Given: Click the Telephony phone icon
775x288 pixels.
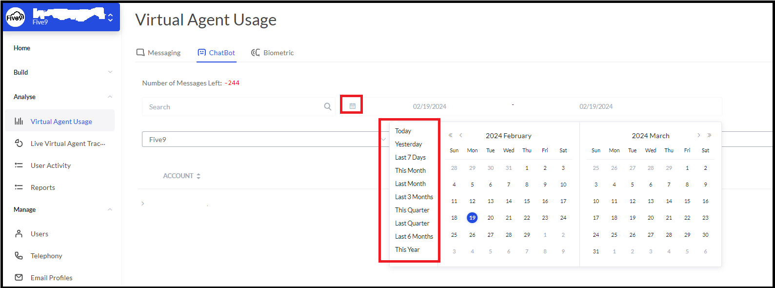Looking at the screenshot, I should (x=19, y=255).
